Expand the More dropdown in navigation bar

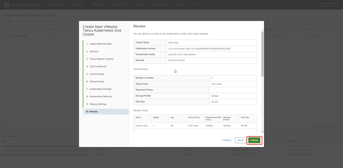point(194,5)
